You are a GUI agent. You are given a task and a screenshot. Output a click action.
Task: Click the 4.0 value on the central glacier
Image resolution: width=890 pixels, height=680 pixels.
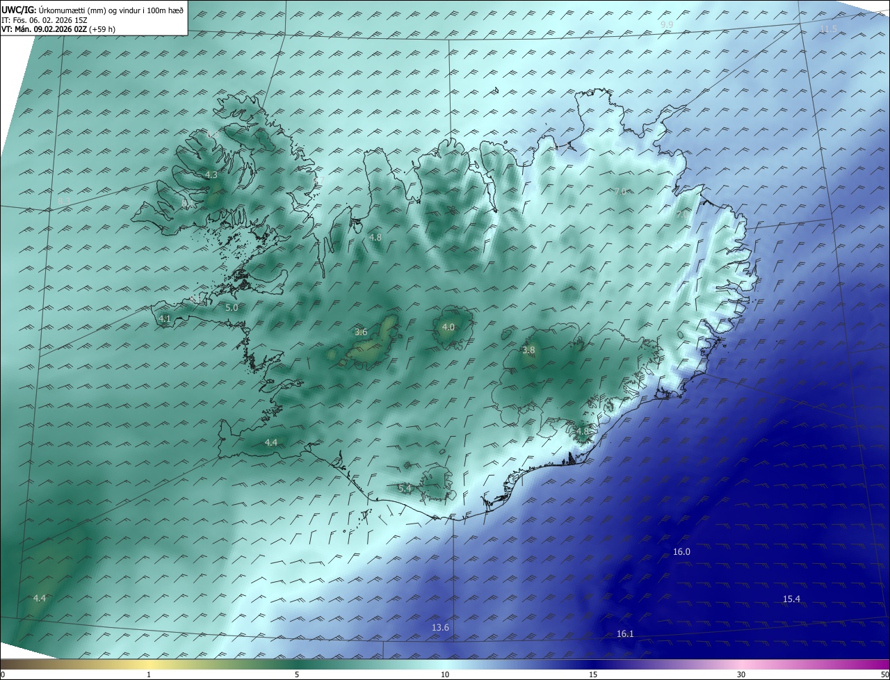tap(448, 327)
